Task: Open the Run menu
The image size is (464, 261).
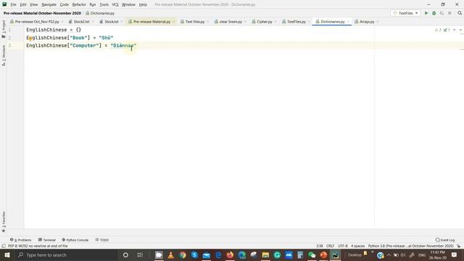Action: click(93, 4)
